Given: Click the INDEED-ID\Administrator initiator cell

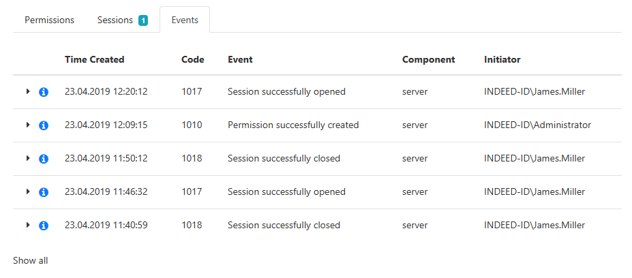Looking at the screenshot, I should coord(537,125).
